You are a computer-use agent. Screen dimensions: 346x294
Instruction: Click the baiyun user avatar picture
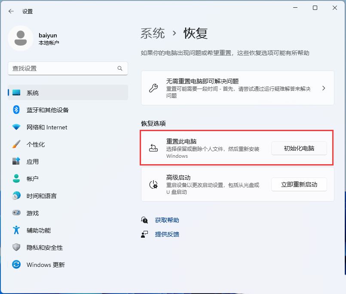click(21, 38)
